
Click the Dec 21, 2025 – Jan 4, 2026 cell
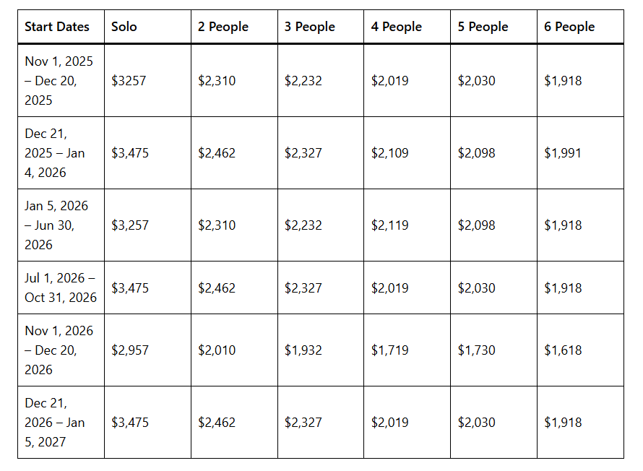(x=56, y=153)
